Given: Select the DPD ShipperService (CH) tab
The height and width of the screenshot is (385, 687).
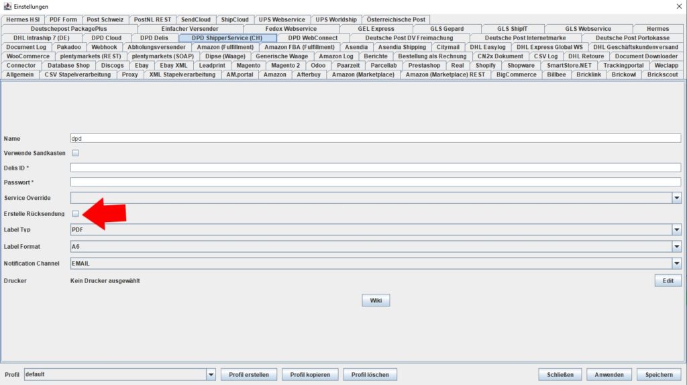Looking at the screenshot, I should tap(227, 38).
